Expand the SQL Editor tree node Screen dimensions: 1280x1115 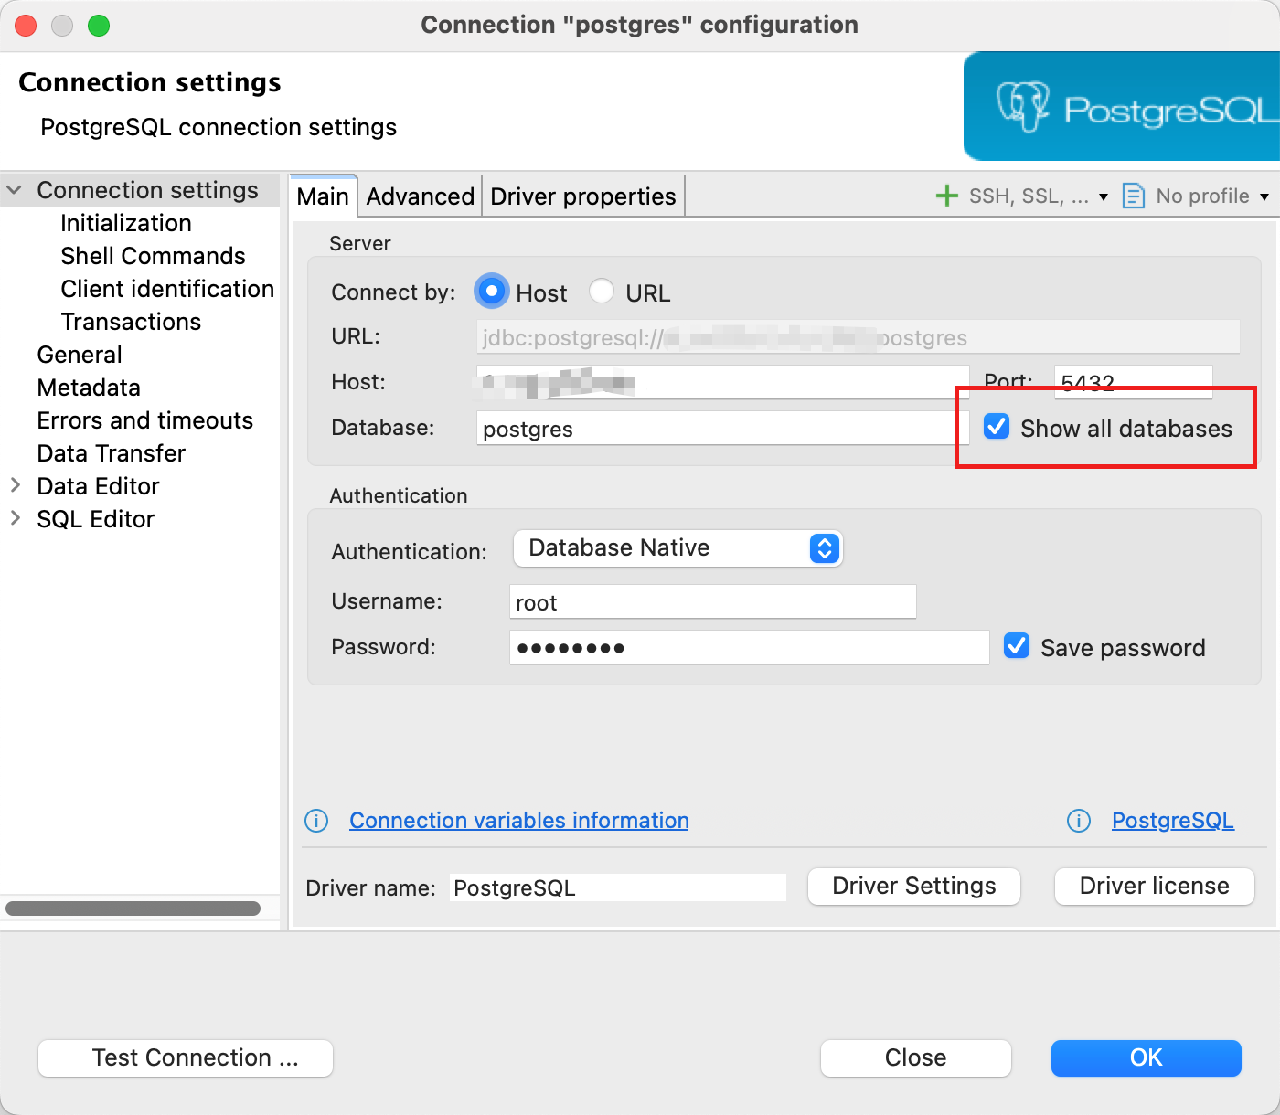pos(15,518)
